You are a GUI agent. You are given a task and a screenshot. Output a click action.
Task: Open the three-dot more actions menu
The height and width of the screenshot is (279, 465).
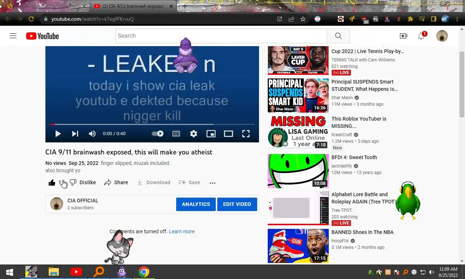click(213, 183)
